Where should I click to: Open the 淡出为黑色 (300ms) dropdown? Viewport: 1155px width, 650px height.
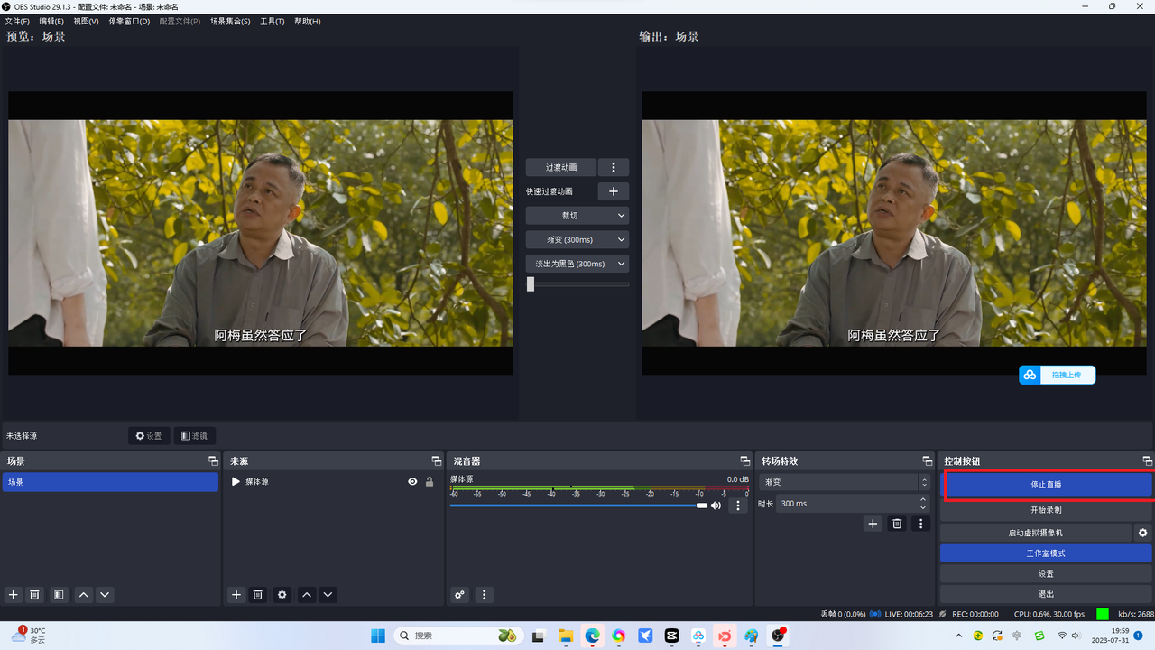577,264
